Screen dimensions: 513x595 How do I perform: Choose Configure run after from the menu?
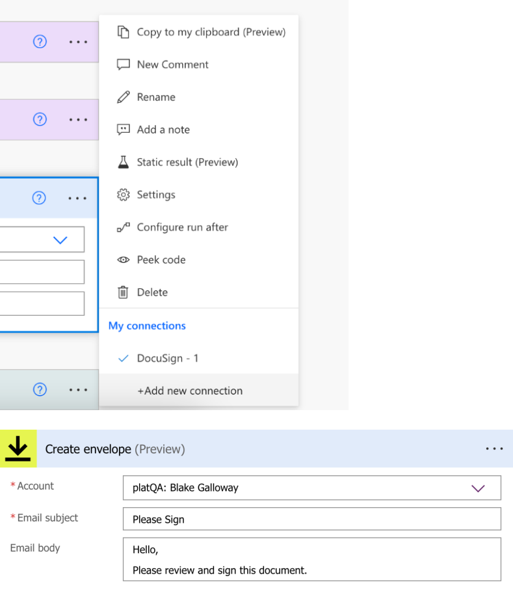182,227
